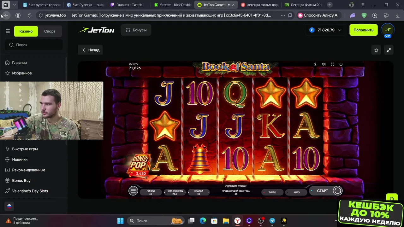Open the Bonus Pop 3,450 badge
Screen dimensions: 404x227
pyautogui.click(x=139, y=165)
